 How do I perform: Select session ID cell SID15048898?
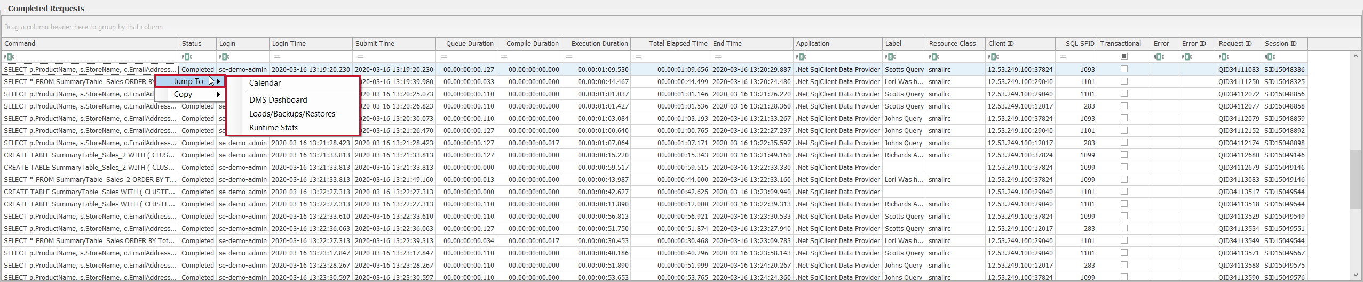pos(1285,143)
